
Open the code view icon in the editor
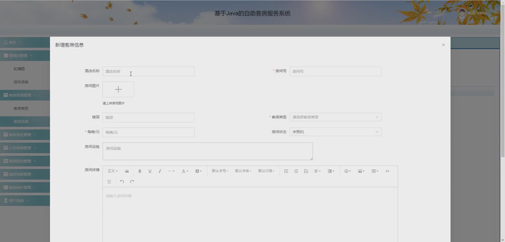[x=387, y=171]
